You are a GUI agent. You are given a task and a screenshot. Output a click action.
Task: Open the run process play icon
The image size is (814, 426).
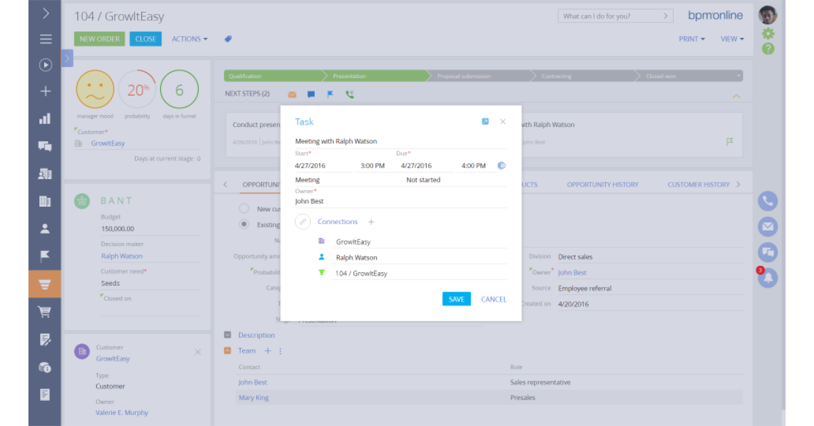coord(45,65)
